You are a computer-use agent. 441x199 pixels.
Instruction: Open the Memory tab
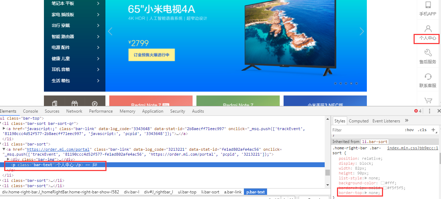127,111
